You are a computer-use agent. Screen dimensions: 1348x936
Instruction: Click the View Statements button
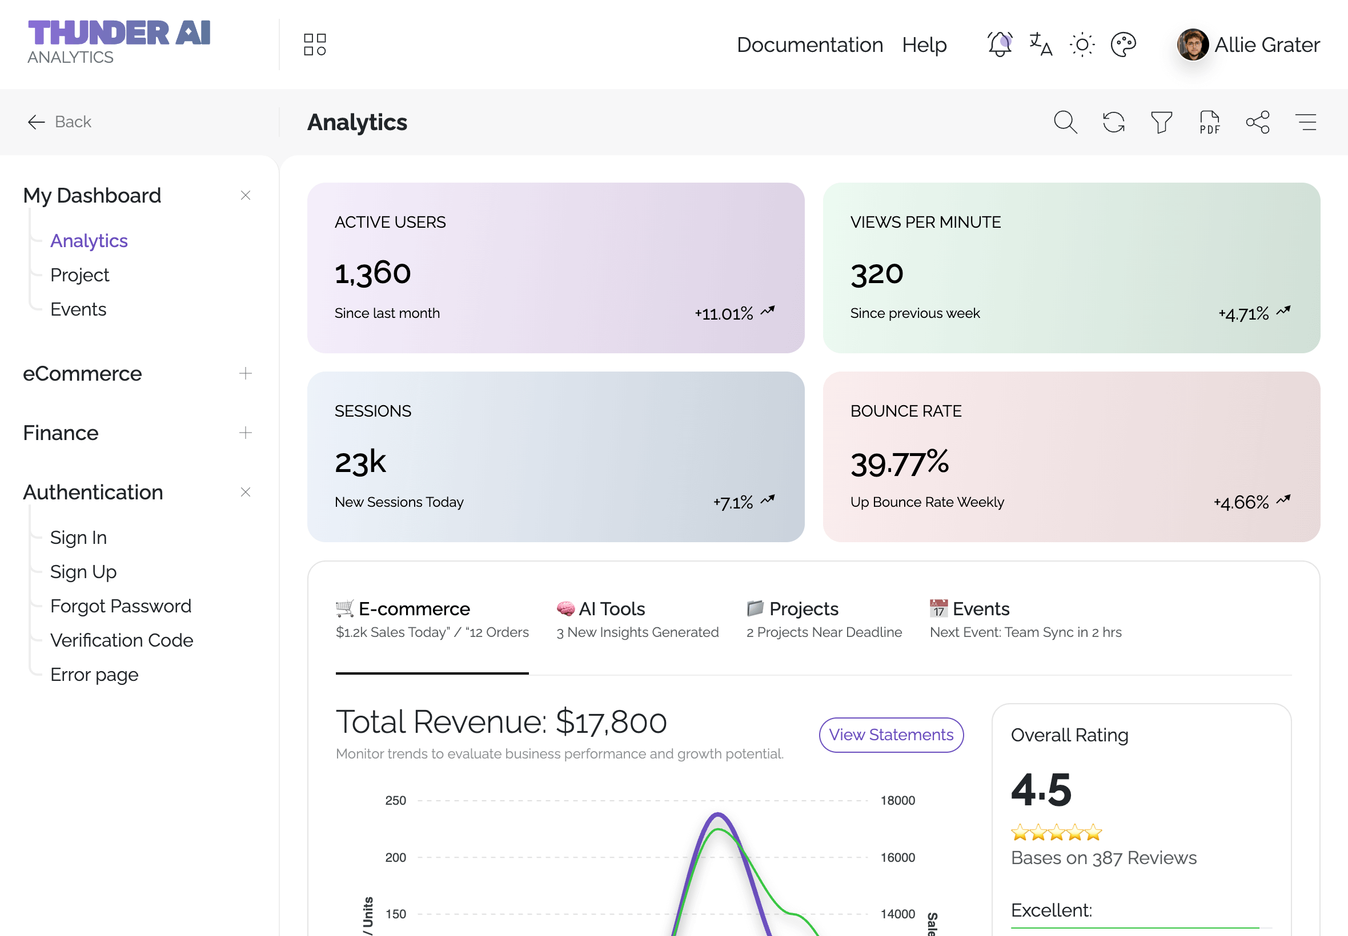891,735
